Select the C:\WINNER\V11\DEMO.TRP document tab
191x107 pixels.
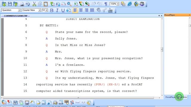pos(16,16)
